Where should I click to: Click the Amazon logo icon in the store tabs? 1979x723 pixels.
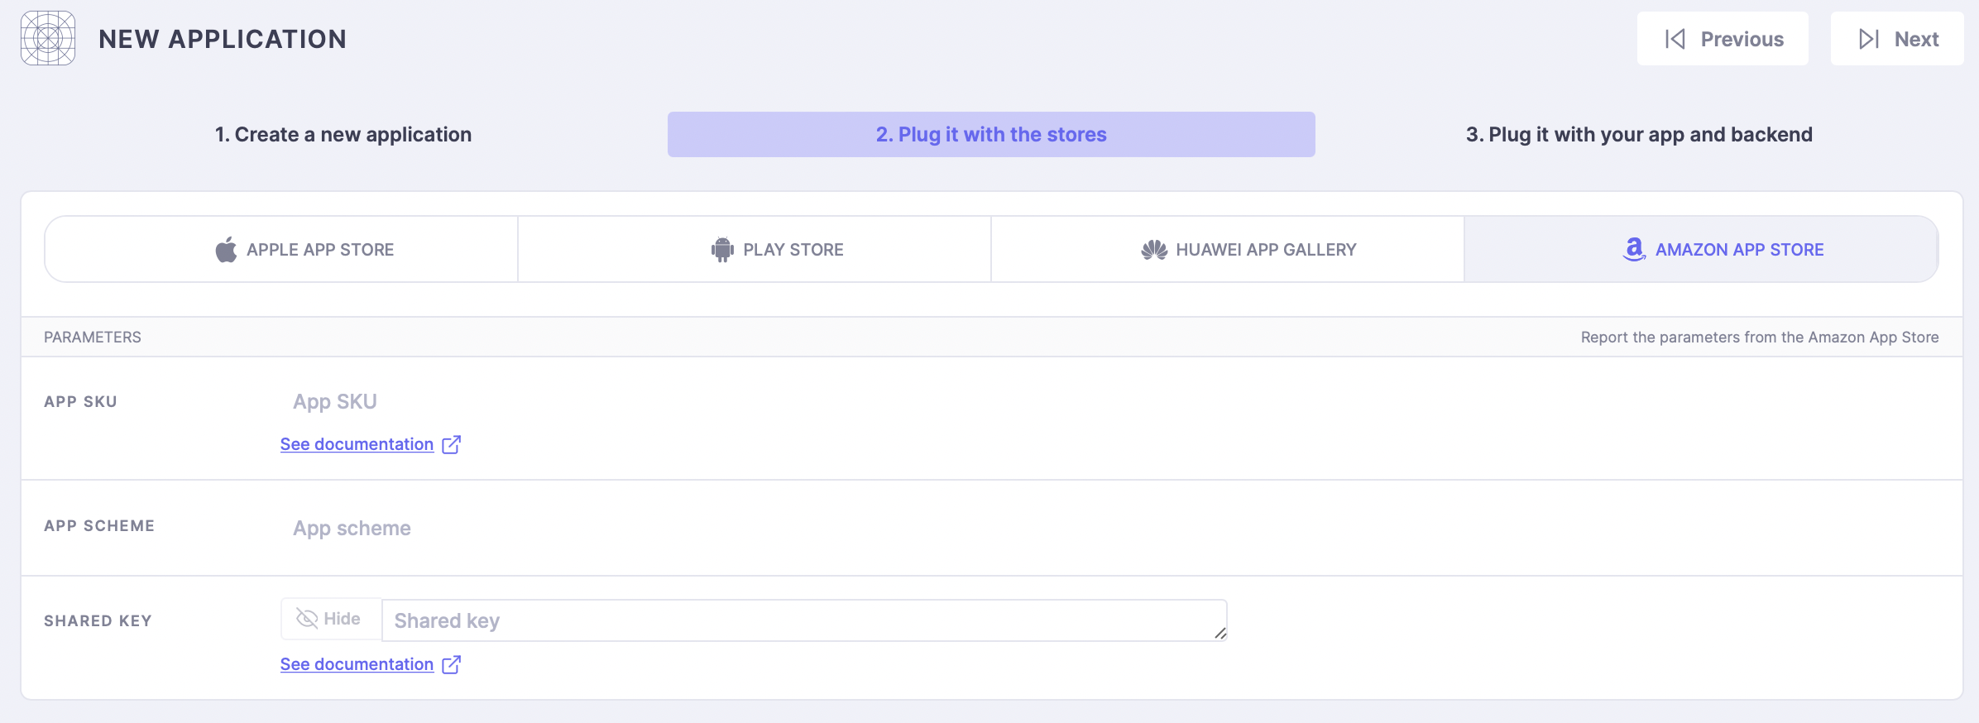point(1634,249)
